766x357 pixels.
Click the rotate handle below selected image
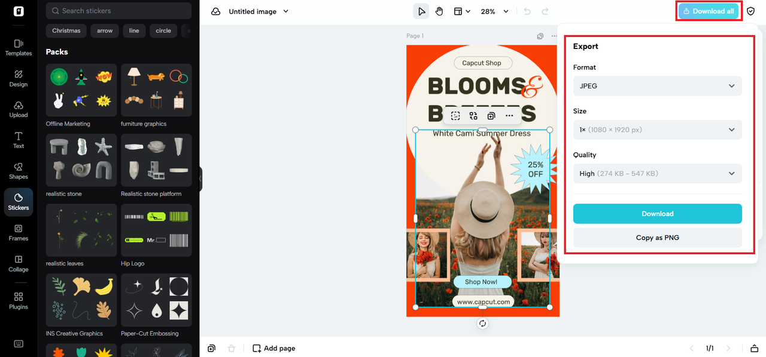click(x=483, y=324)
